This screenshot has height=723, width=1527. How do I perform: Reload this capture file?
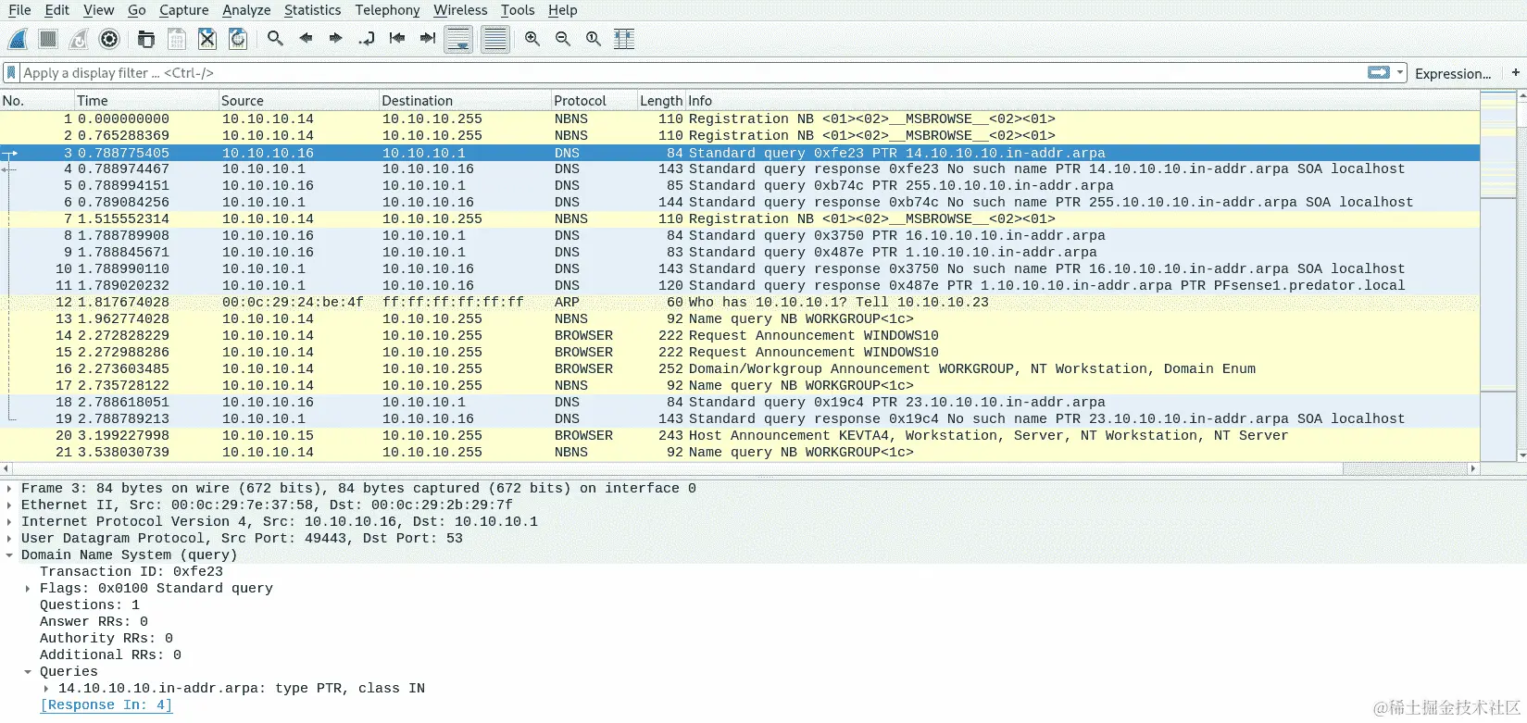(238, 39)
